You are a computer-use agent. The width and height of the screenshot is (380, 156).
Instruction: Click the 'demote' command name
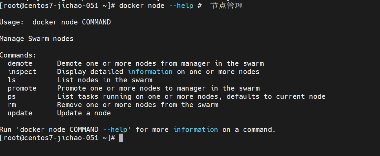click(20, 64)
